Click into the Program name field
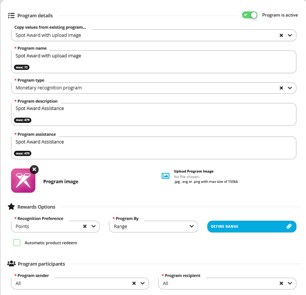The image size is (306, 295). 154,62
